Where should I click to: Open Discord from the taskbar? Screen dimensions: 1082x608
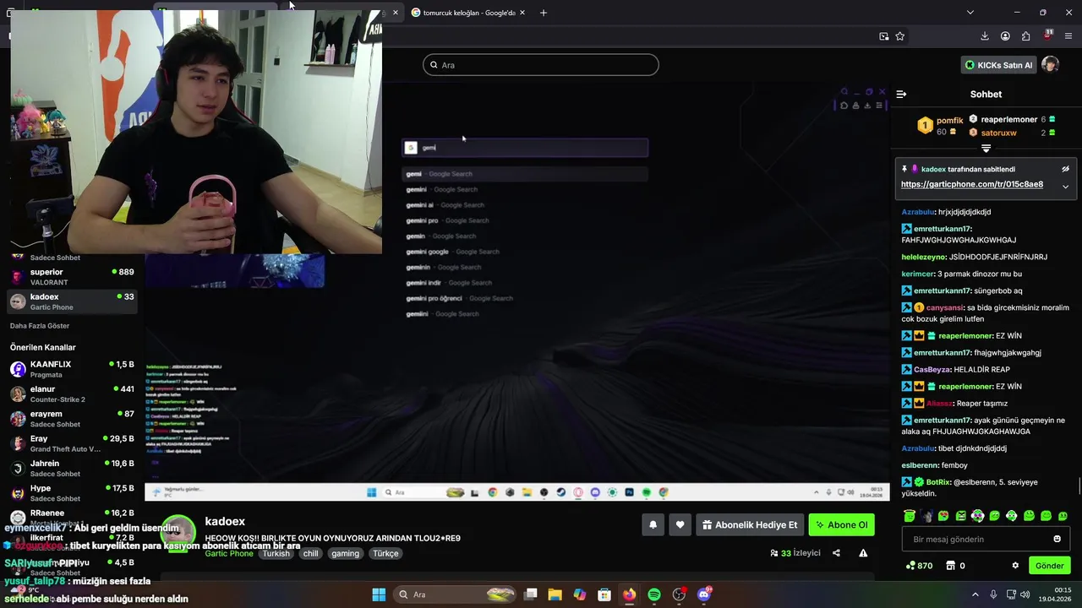click(x=704, y=594)
